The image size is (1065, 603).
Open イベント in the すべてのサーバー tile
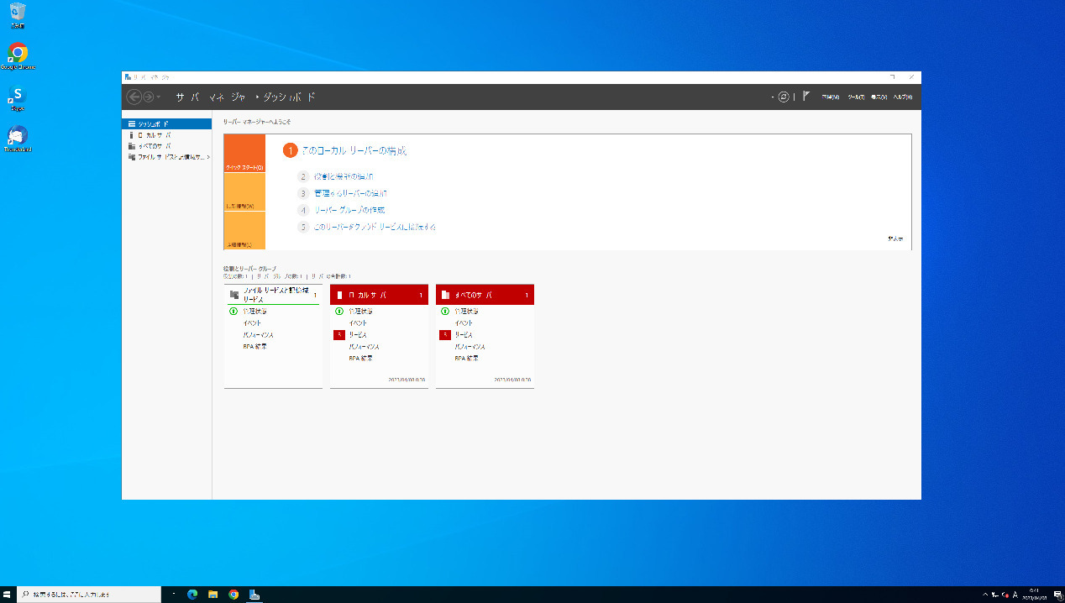tap(464, 322)
